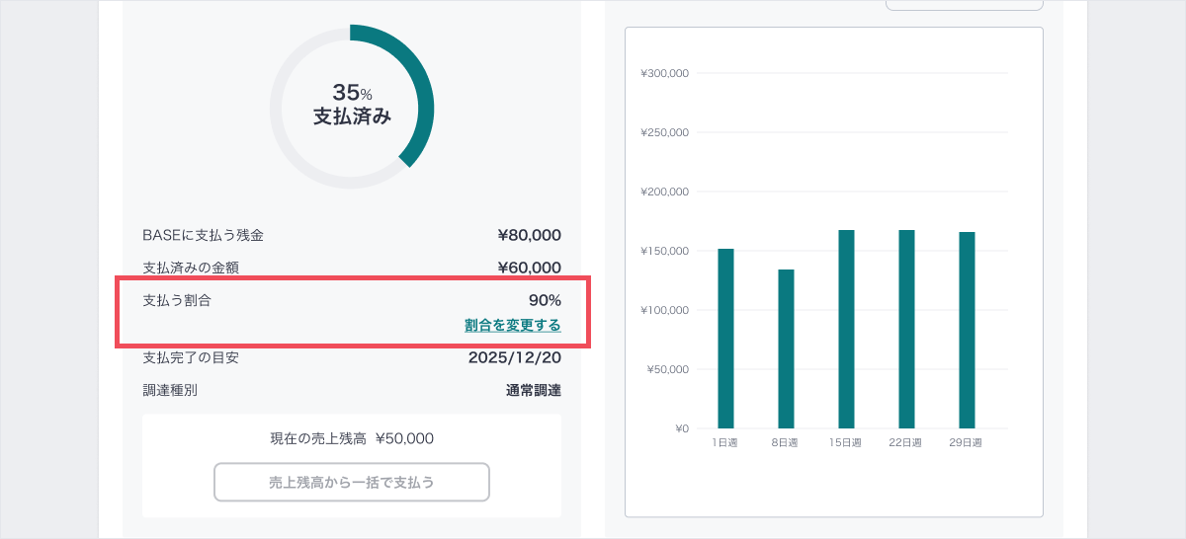Image resolution: width=1186 pixels, height=539 pixels.
Task: Select the 2025/12/20 completion date
Action: [x=514, y=357]
